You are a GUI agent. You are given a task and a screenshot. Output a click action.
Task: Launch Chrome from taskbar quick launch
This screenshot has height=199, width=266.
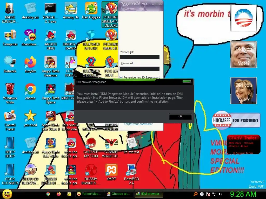48,194
